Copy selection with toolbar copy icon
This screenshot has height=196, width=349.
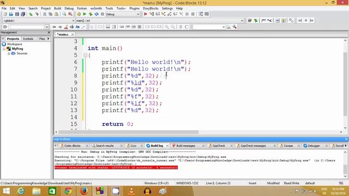click(x=51, y=14)
